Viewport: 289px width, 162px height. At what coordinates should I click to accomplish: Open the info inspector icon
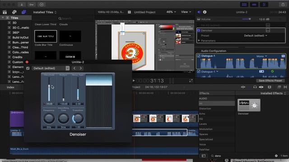pyautogui.click(x=205, y=12)
